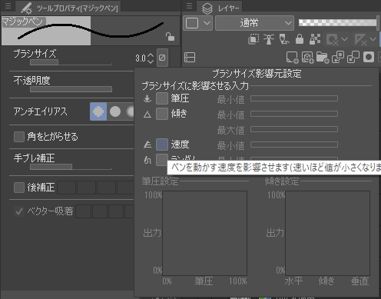This screenshot has width=381, height=299.
Task: Toggle the two-pane layer view icon
Action: click(x=190, y=58)
